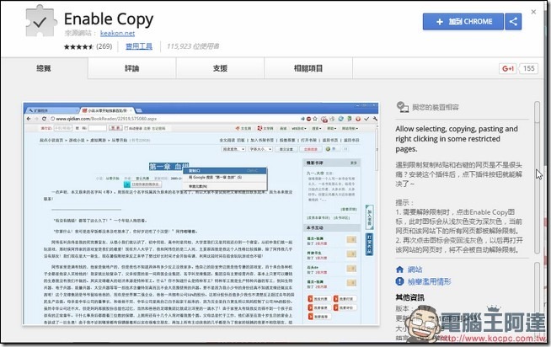Image resolution: width=551 pixels, height=347 pixels.
Task: Open the 實用工具 category link
Action: point(139,46)
